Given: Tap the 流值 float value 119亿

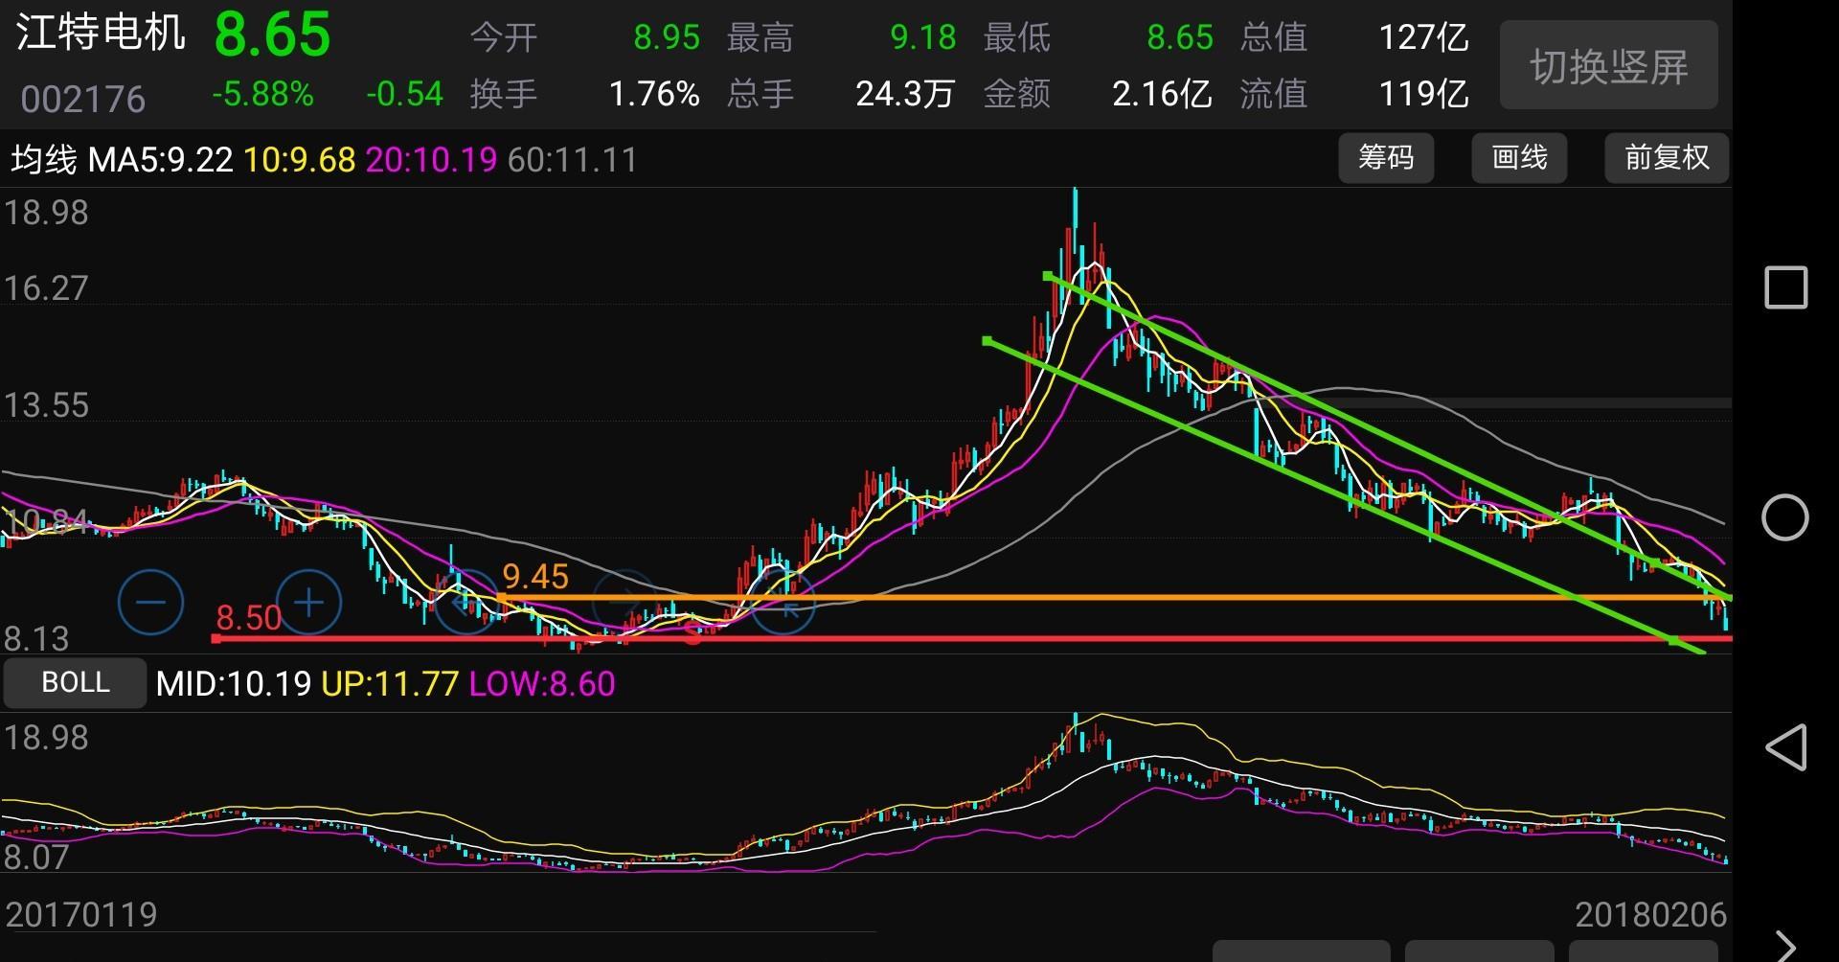Looking at the screenshot, I should (x=1423, y=94).
